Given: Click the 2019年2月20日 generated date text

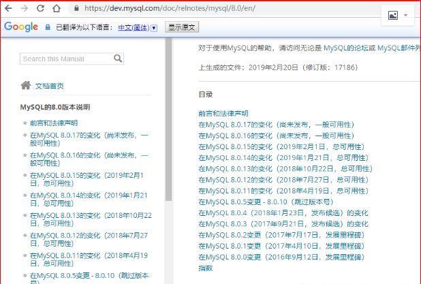Looking at the screenshot, I should (273, 67).
